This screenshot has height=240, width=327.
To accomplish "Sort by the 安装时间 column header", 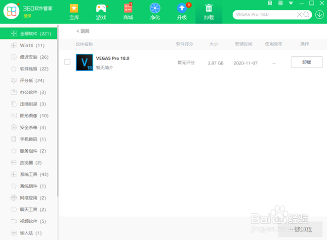I will pos(244,44).
